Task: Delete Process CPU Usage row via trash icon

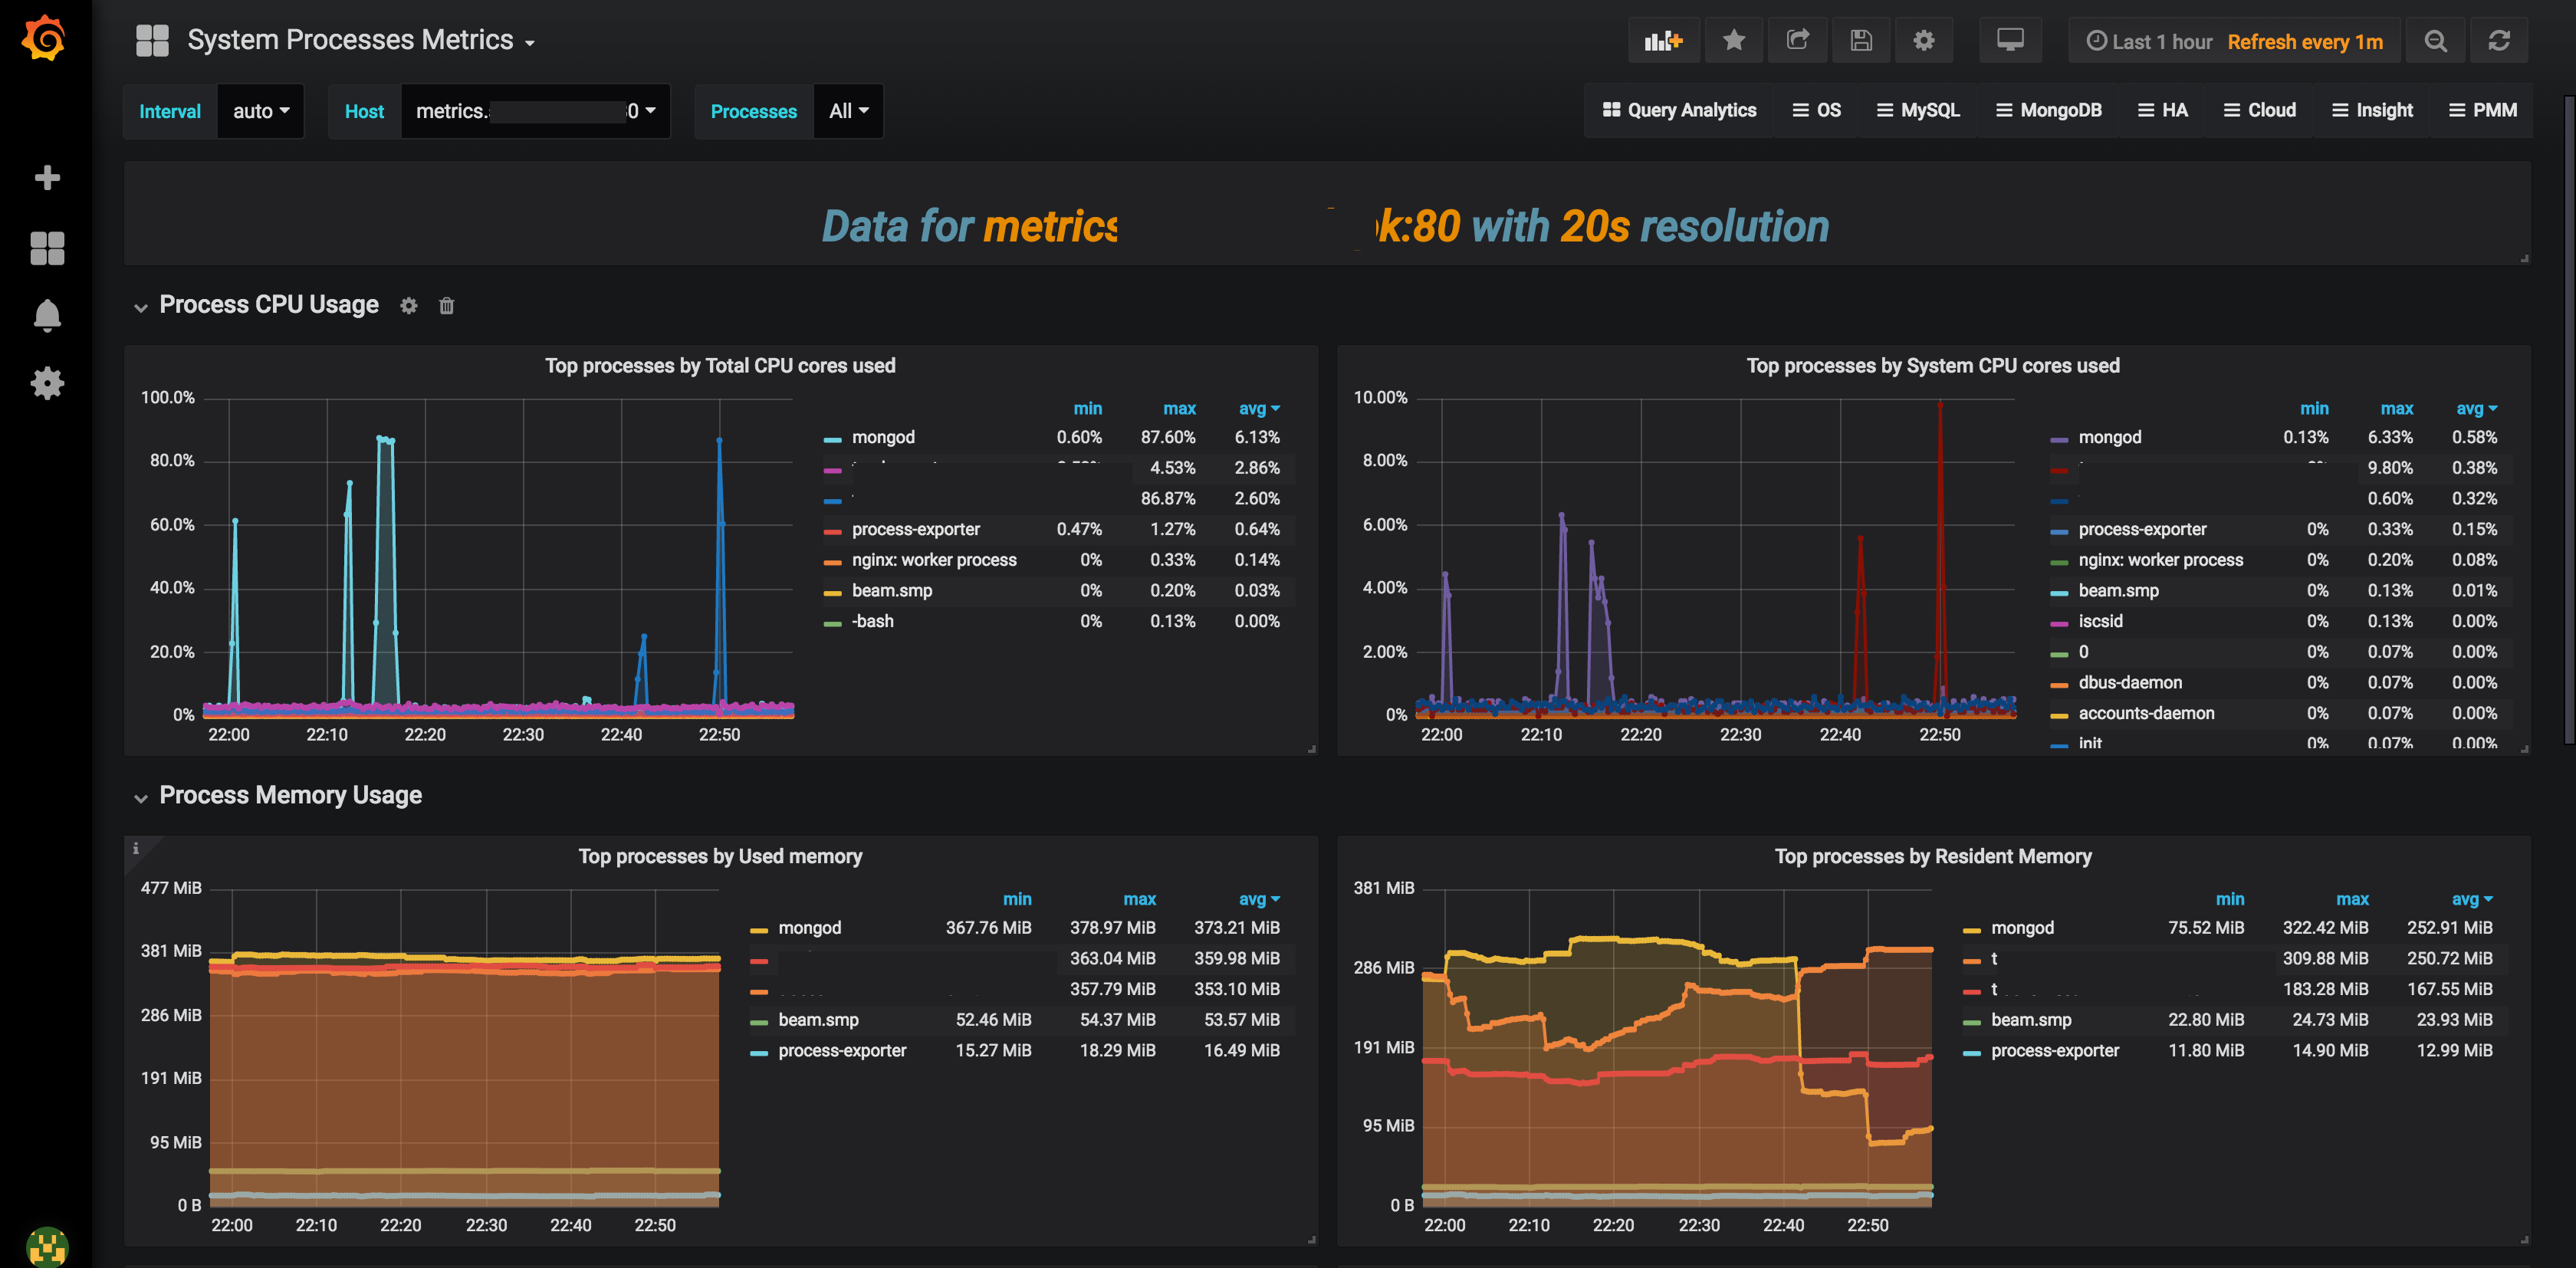Action: 446,306
